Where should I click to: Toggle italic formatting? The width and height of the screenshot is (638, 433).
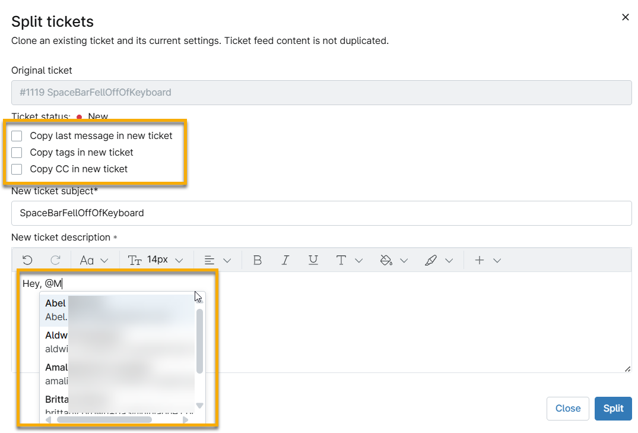point(285,260)
